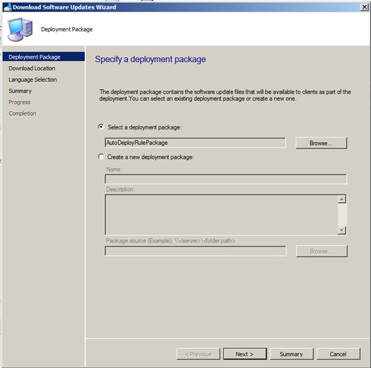
Task: Open the Language Selection step
Action: (33, 80)
